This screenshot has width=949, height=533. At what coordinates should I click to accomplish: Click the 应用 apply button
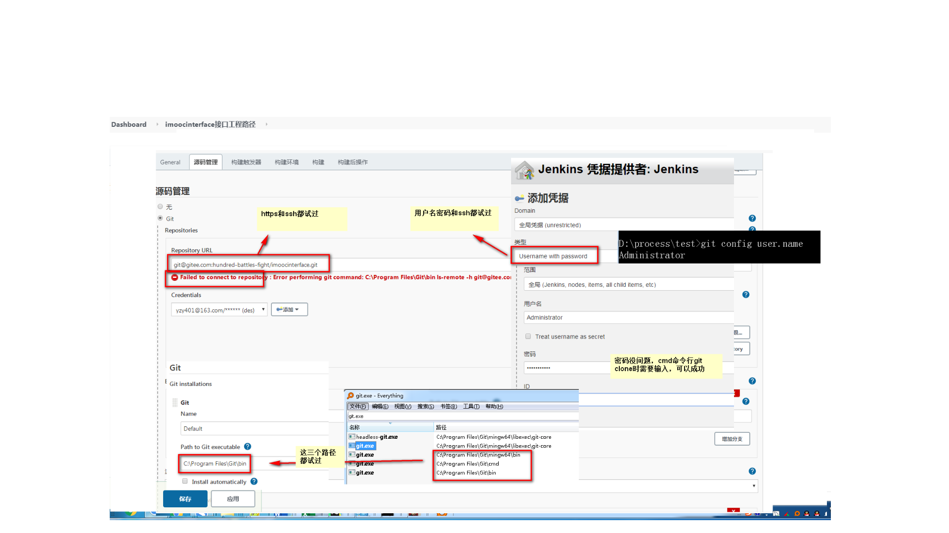[233, 499]
